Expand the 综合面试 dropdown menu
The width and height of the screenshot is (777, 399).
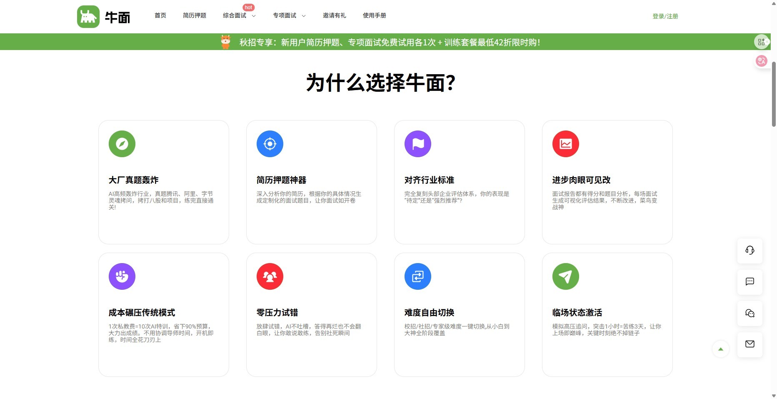(x=239, y=16)
